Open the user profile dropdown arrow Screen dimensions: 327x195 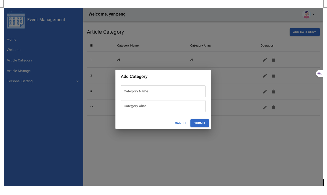click(x=313, y=14)
